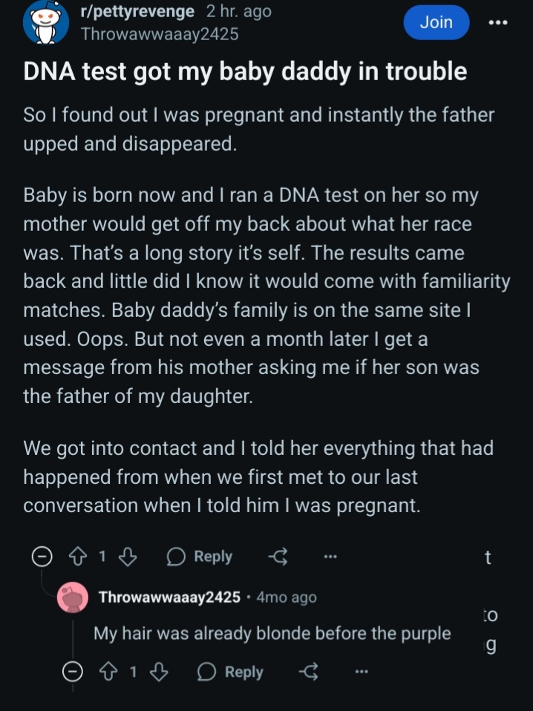Share the purple hair reply

(x=309, y=672)
